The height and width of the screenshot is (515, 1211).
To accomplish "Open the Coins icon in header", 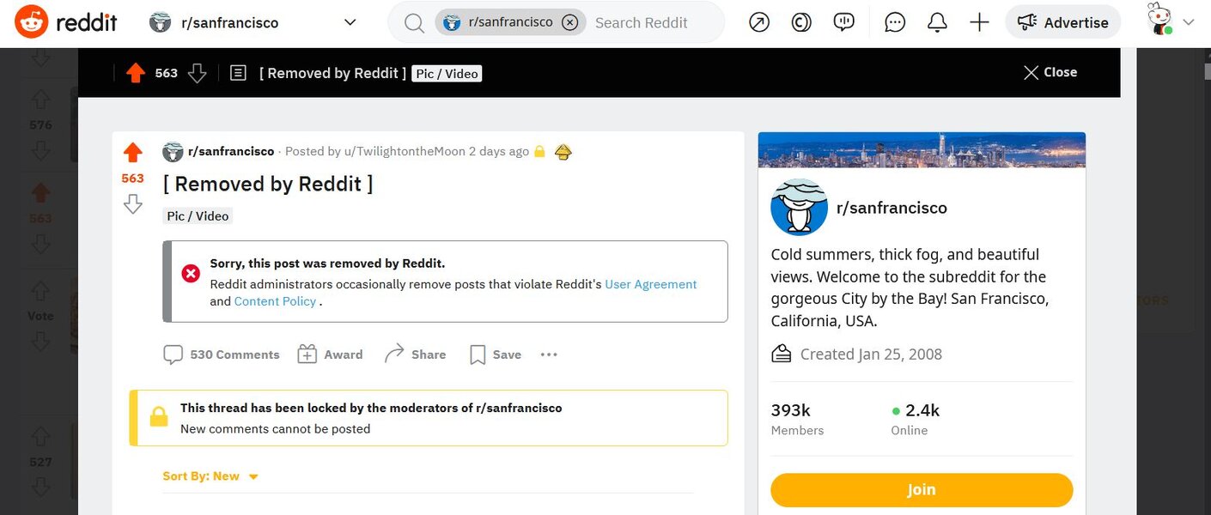I will [x=801, y=22].
